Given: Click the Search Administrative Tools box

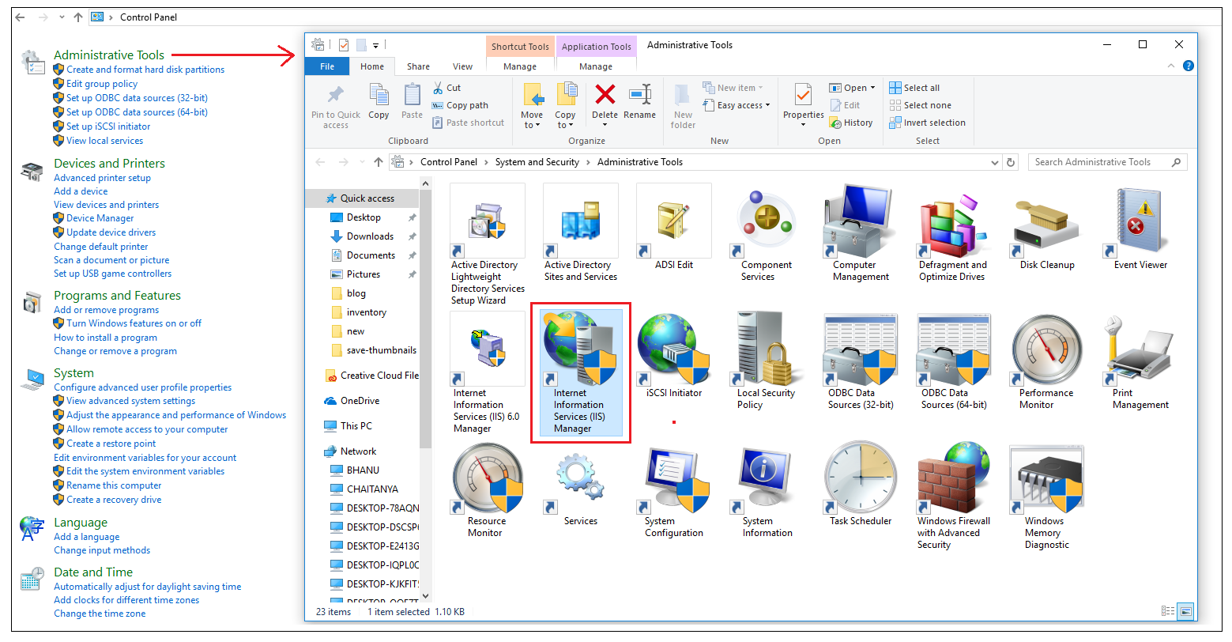Looking at the screenshot, I should [x=1107, y=162].
